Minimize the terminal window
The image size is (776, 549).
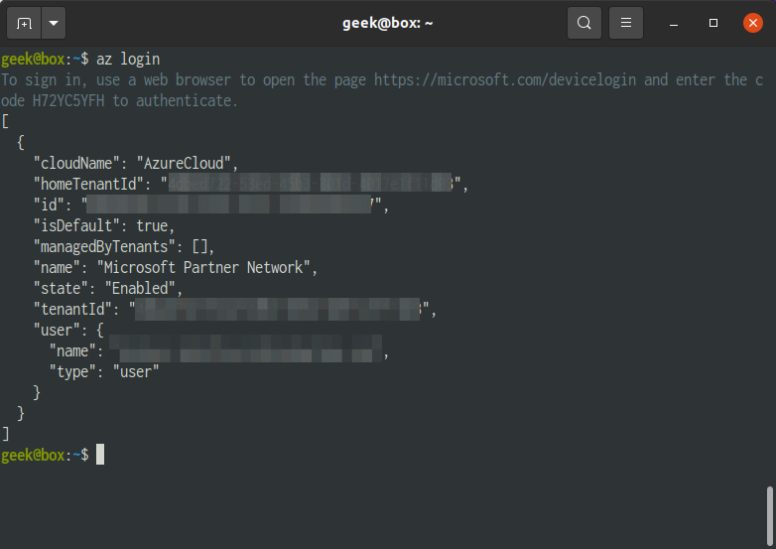674,23
